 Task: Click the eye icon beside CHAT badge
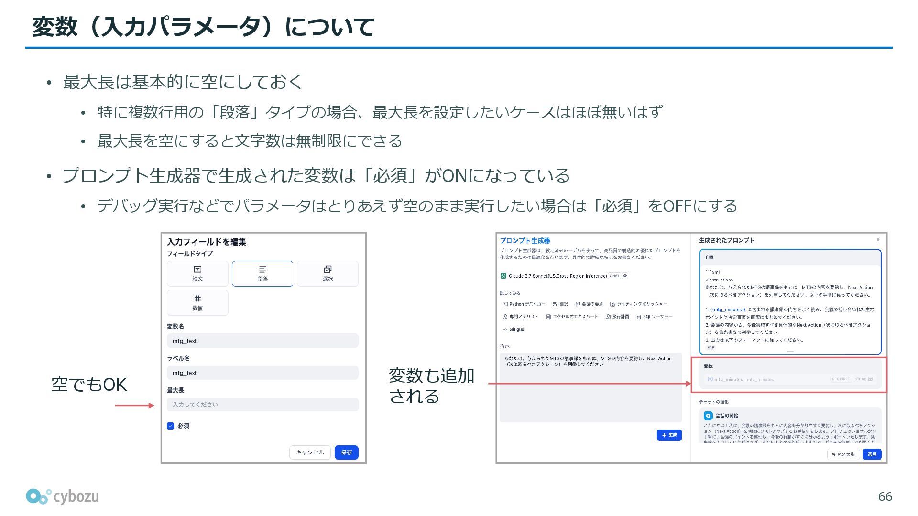(625, 276)
